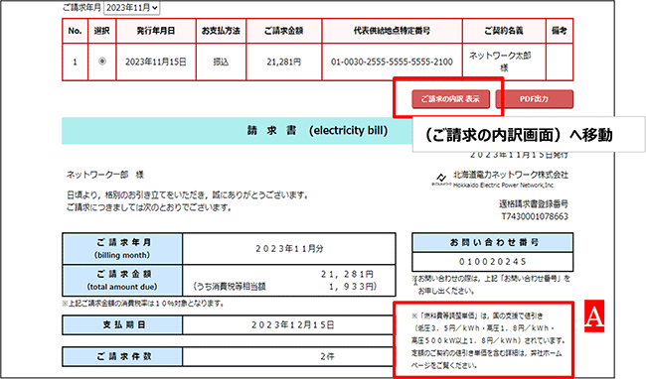Click the ご請求金額 (total amount due) label cell
This screenshot has height=379, width=646.
point(122,281)
